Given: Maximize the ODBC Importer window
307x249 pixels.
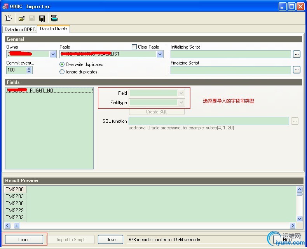Looking at the screenshot, I should pos(291,7).
